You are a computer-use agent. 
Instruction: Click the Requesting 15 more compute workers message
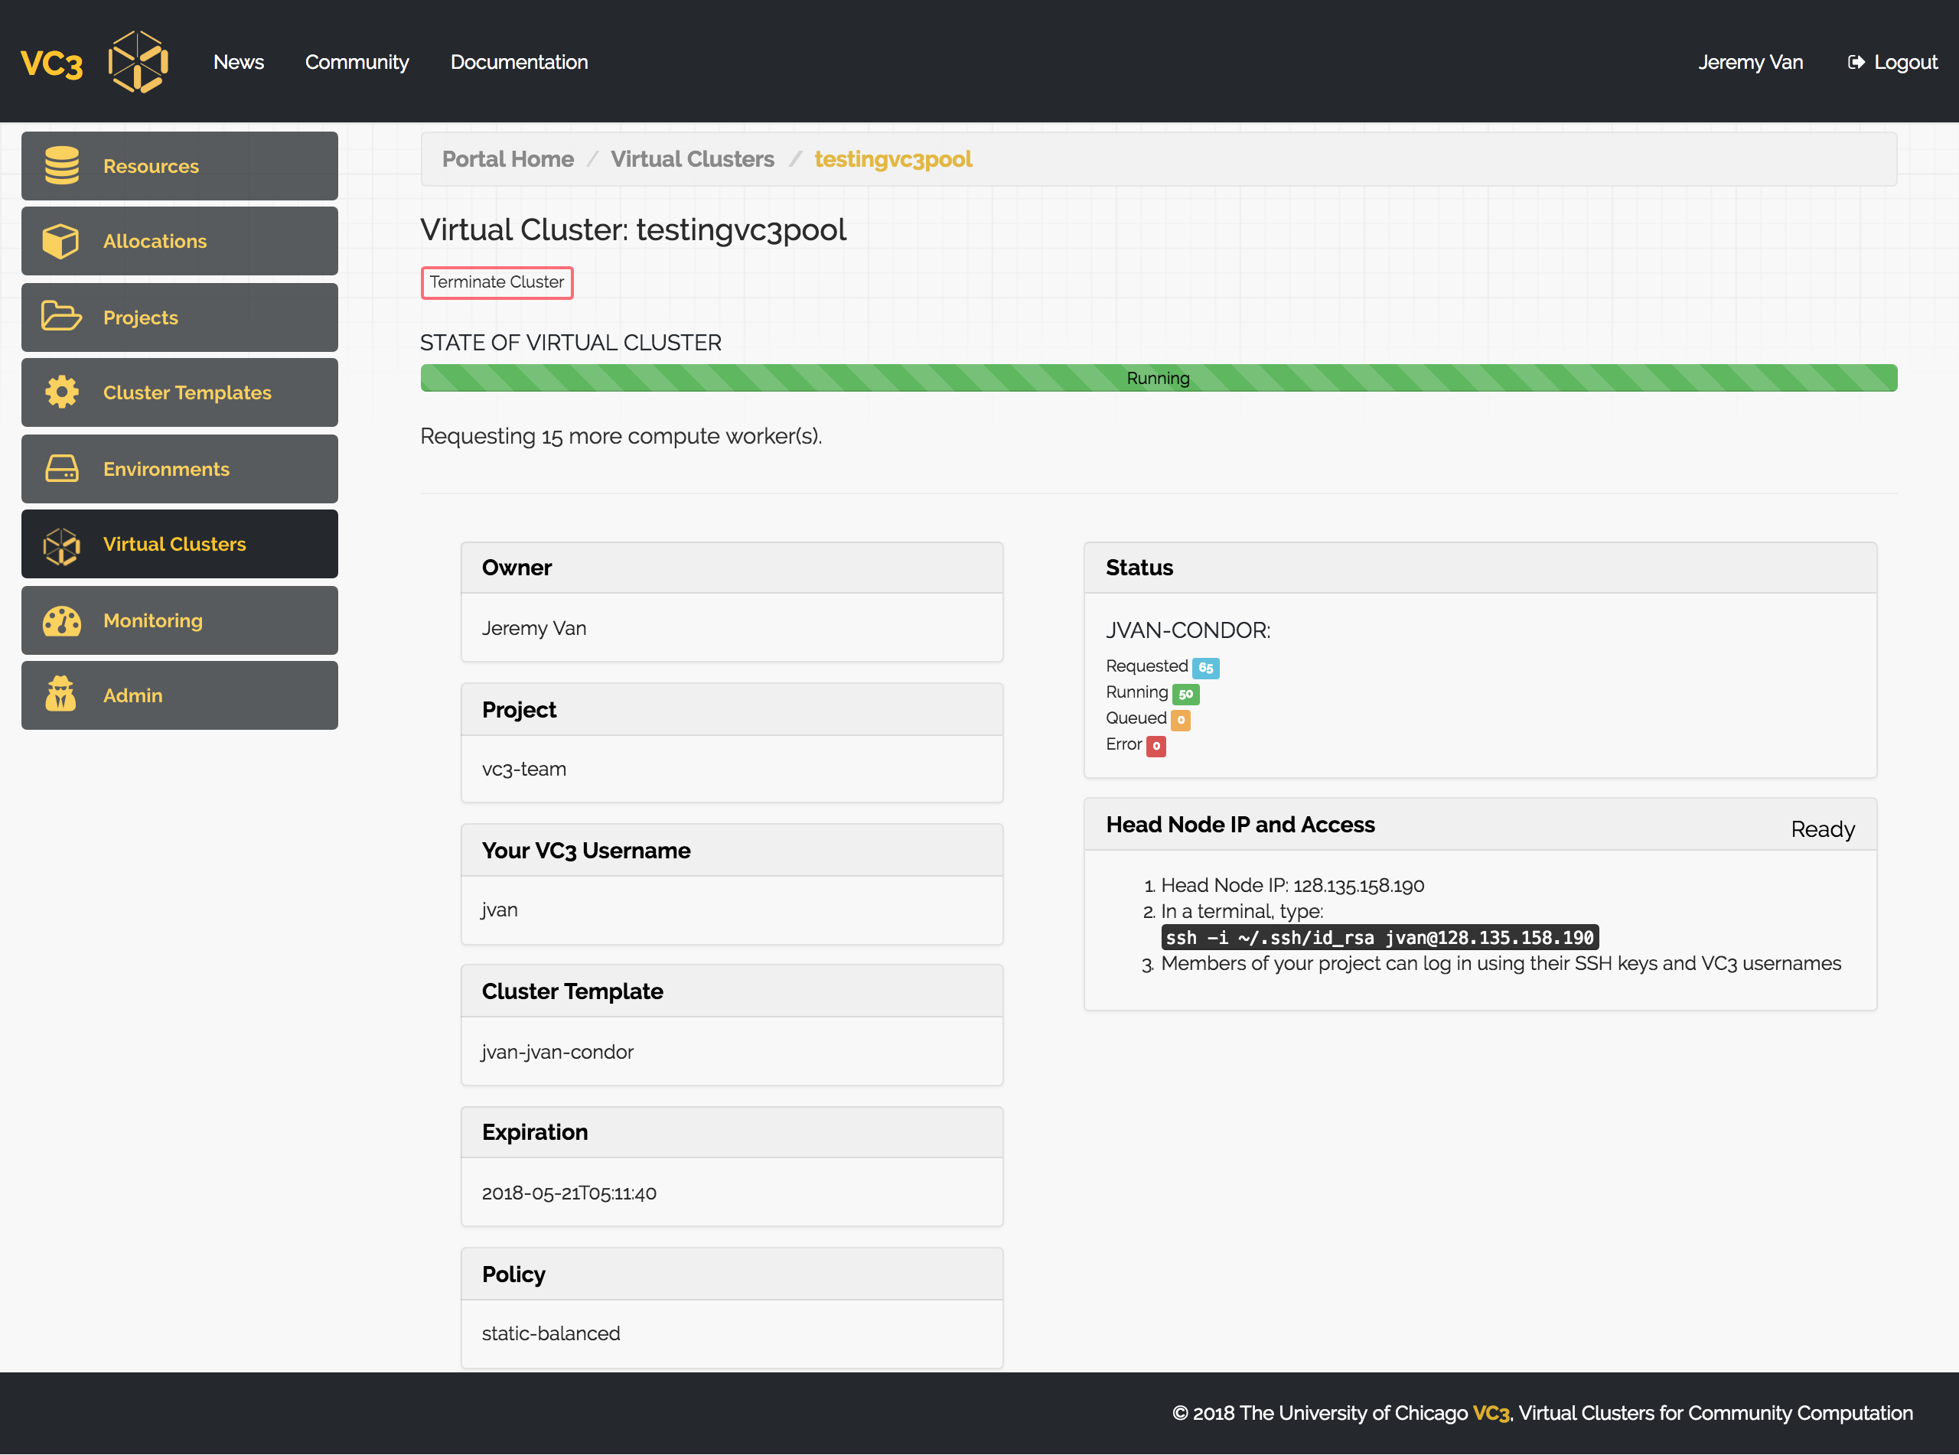[621, 436]
